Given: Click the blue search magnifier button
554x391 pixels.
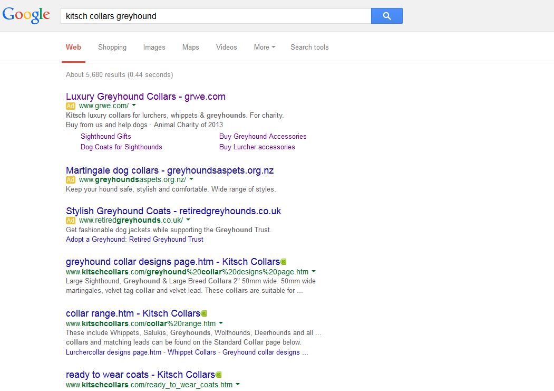Looking at the screenshot, I should point(386,16).
